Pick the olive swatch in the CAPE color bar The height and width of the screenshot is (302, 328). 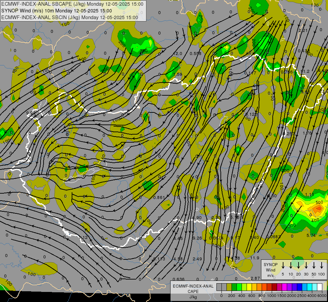(229, 287)
